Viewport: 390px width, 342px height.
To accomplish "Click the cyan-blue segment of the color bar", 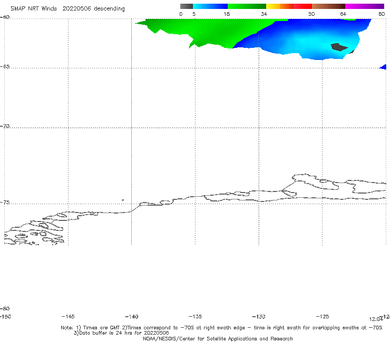I will pos(210,6).
